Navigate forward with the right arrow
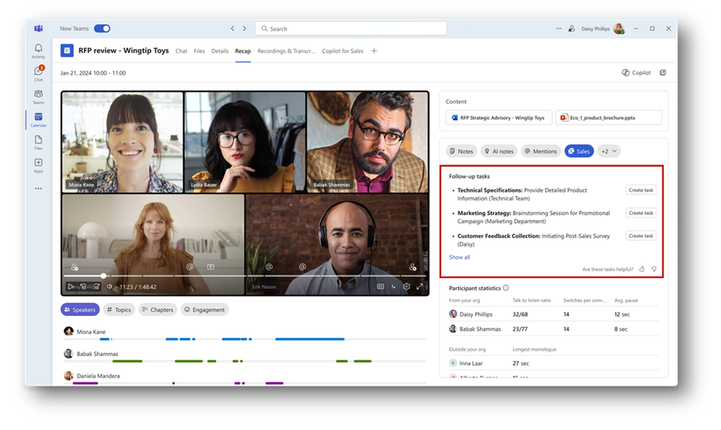Screen dimensions: 721x430 pyautogui.click(x=244, y=29)
